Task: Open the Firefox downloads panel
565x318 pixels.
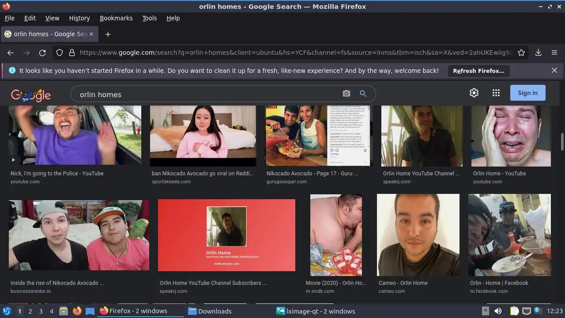Action: [x=539, y=53]
